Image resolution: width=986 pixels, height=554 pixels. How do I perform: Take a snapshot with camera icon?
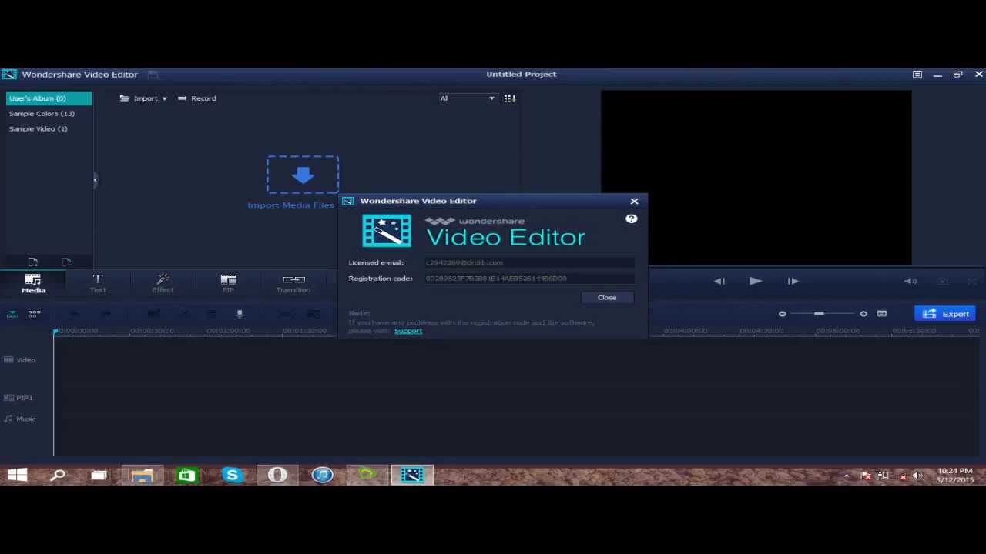tap(942, 282)
